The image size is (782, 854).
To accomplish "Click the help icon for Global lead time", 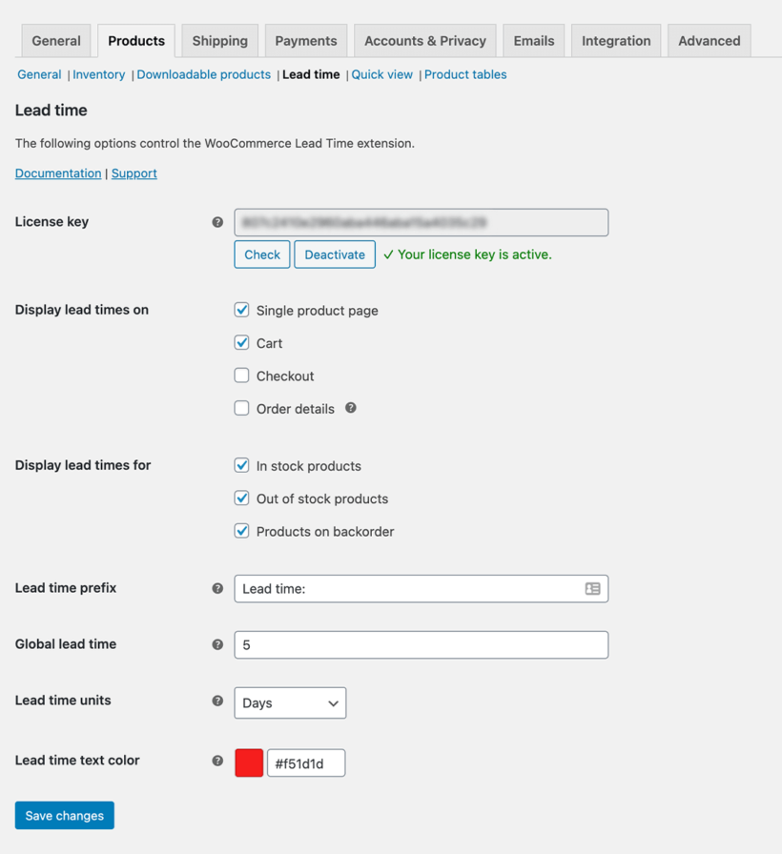I will [x=217, y=644].
